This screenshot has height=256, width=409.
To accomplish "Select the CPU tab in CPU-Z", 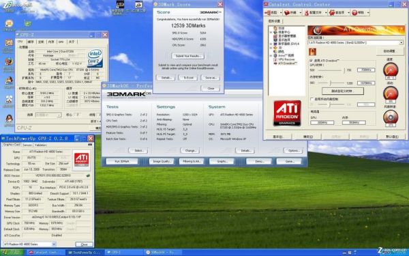I will pos(20,42).
